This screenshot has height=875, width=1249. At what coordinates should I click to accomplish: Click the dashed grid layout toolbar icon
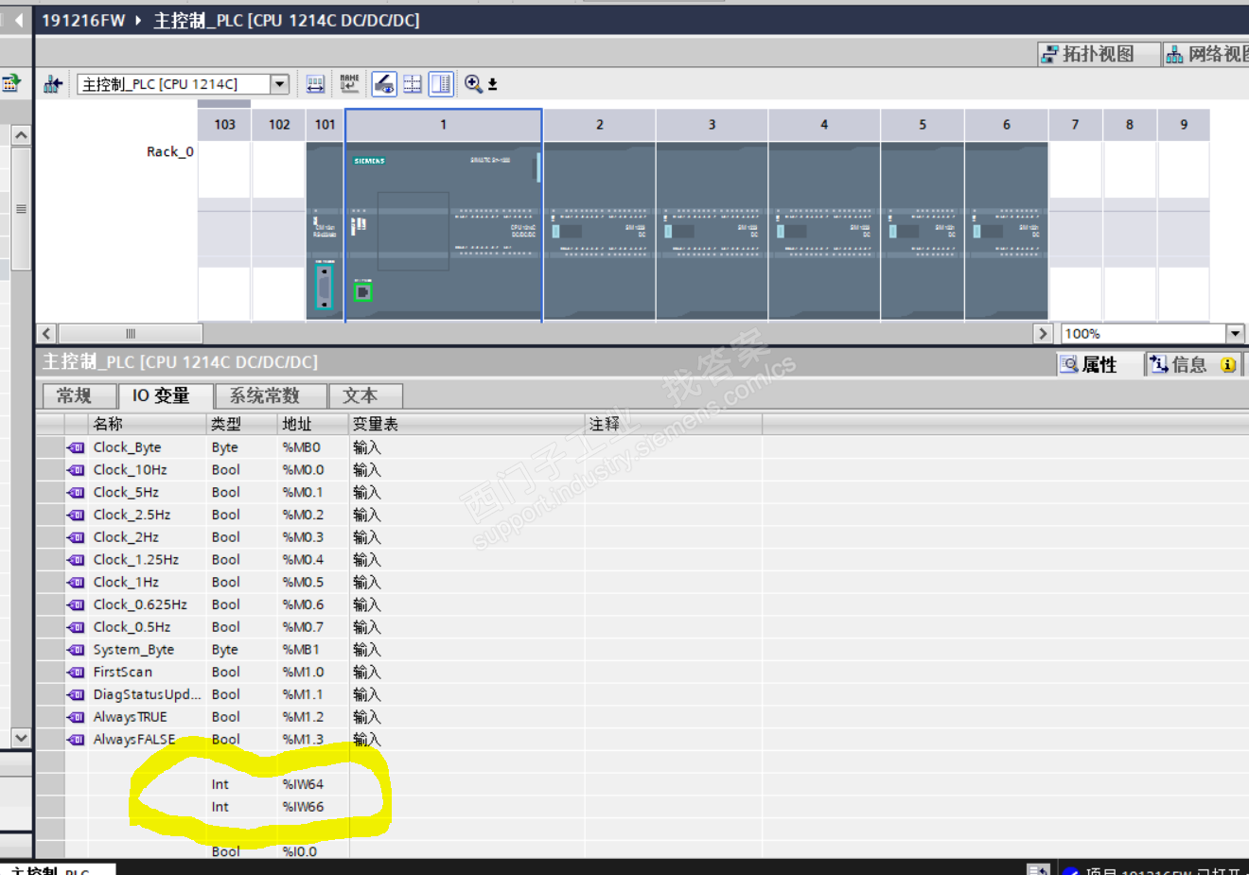413,84
